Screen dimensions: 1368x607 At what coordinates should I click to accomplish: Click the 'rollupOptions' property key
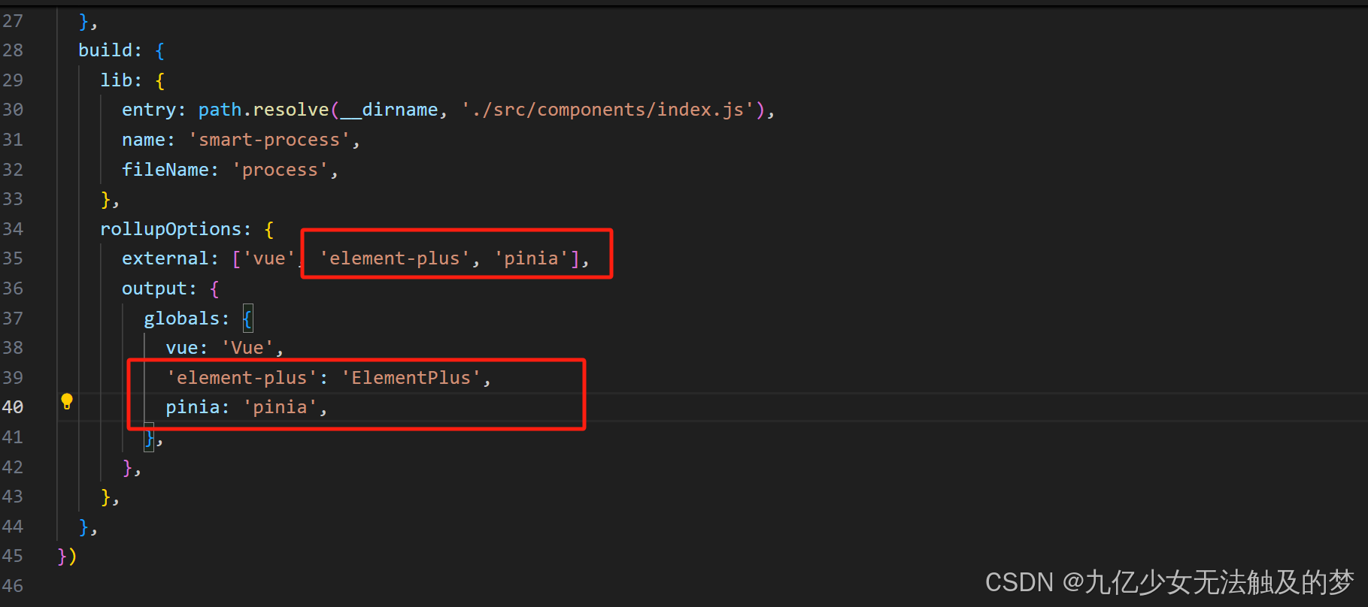pyautogui.click(x=171, y=229)
